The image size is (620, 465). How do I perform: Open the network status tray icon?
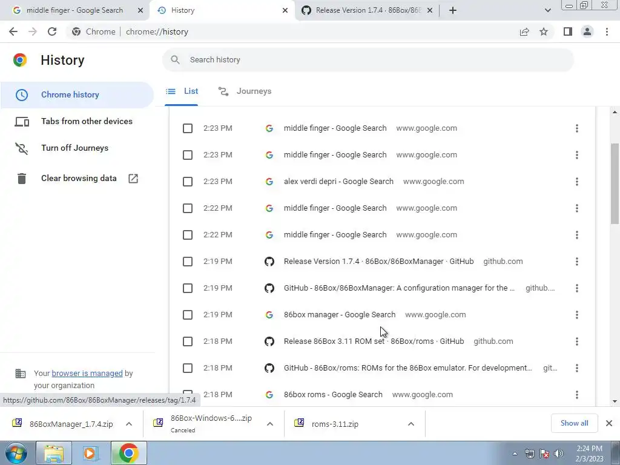(x=529, y=453)
